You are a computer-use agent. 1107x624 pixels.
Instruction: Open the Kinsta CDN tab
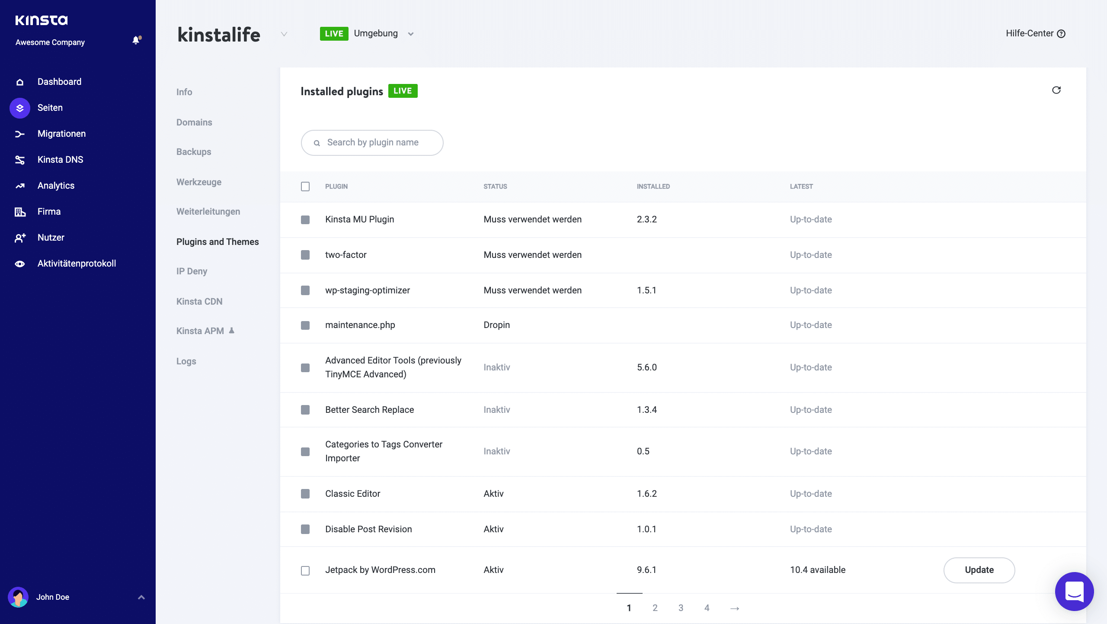[x=199, y=302]
